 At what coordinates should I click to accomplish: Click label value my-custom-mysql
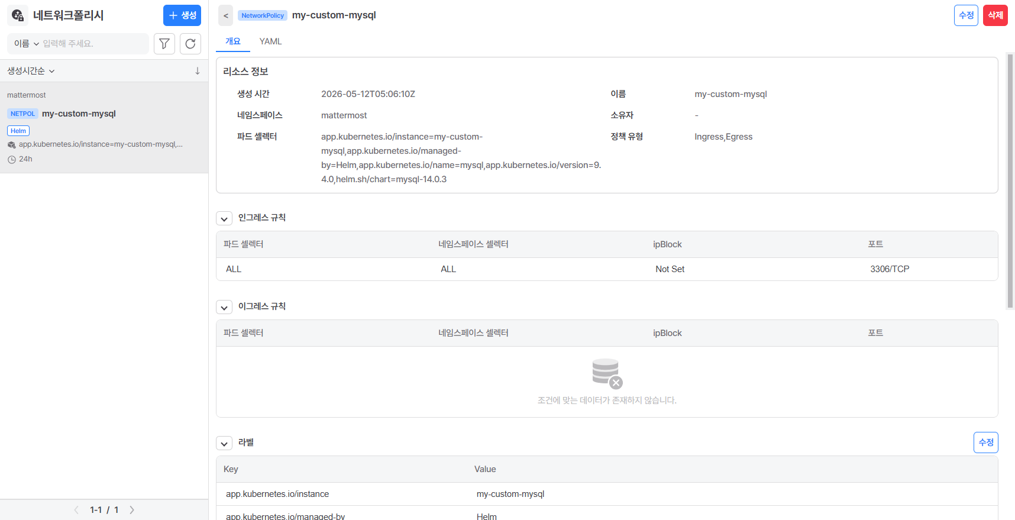(510, 494)
